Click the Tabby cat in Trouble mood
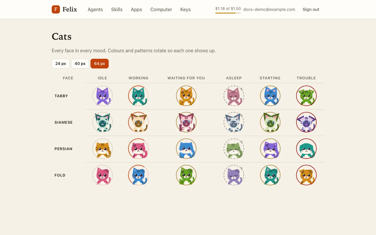 [x=306, y=96]
